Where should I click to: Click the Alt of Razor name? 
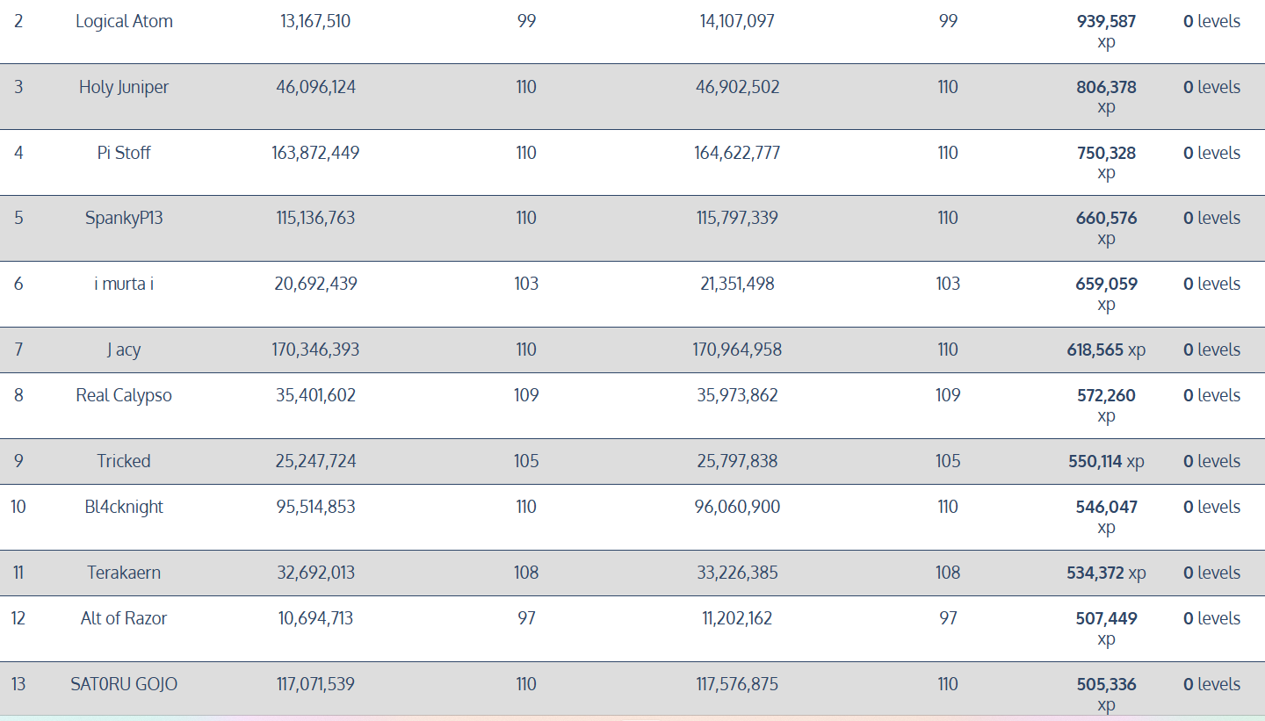124,618
